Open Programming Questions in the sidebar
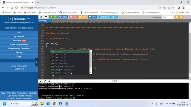The width and height of the screenshot is (191, 107). (x=19, y=48)
